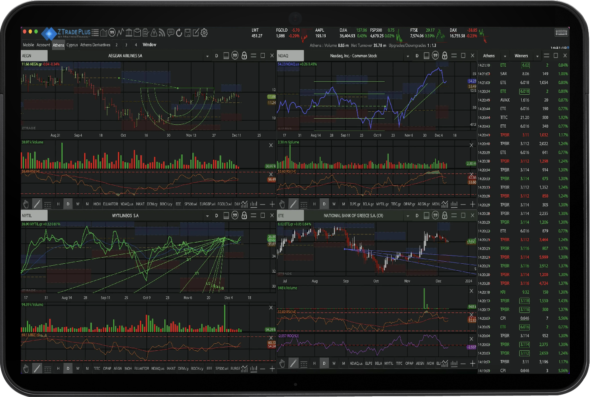590x397 pixels.
Task: Open the Athens market dropdown in the ticker panel
Action: click(505, 56)
